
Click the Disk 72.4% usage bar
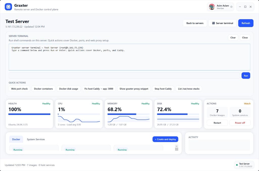(178, 114)
